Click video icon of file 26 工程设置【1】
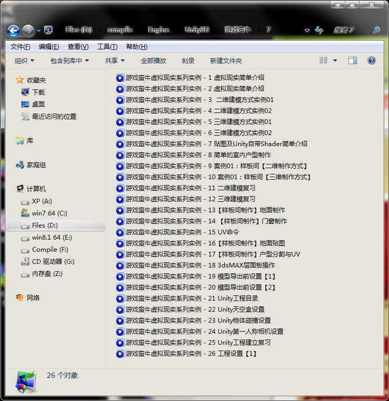 point(120,354)
